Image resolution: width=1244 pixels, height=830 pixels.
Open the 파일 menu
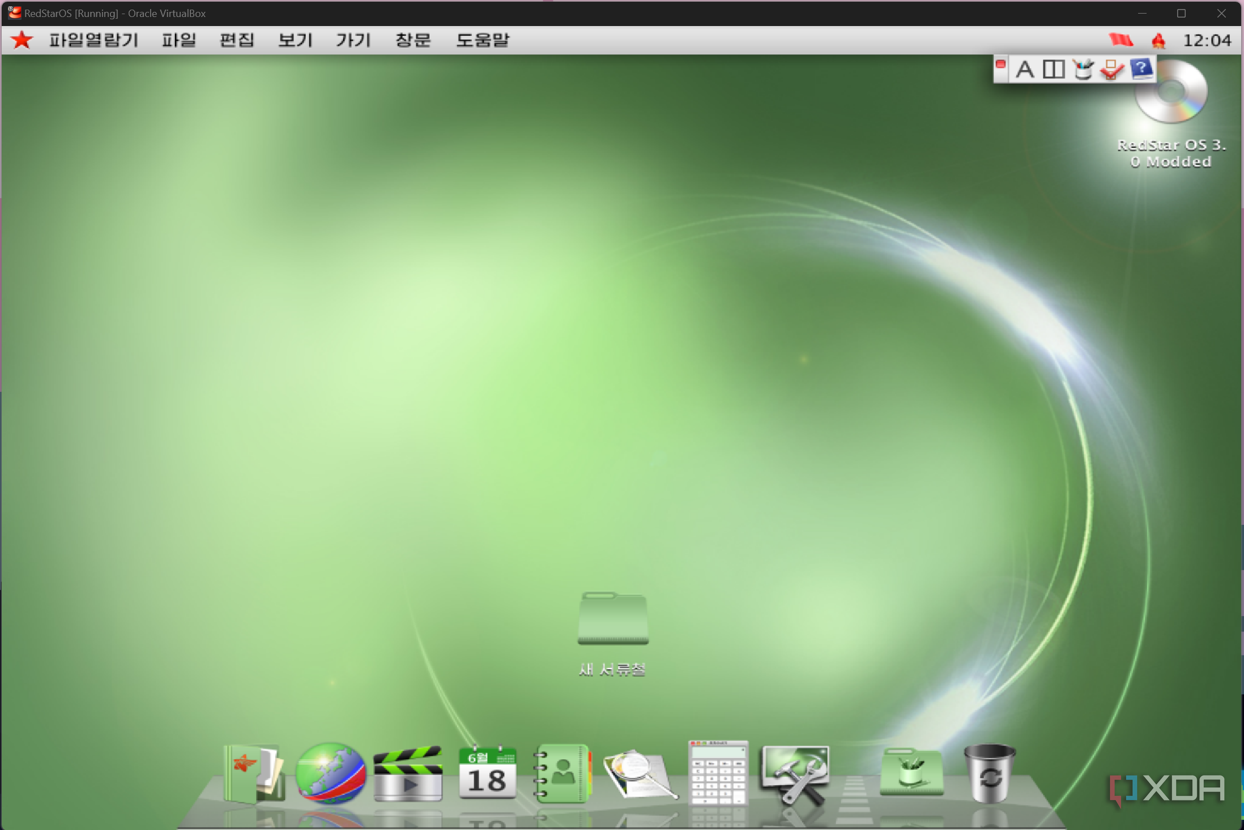pos(179,40)
